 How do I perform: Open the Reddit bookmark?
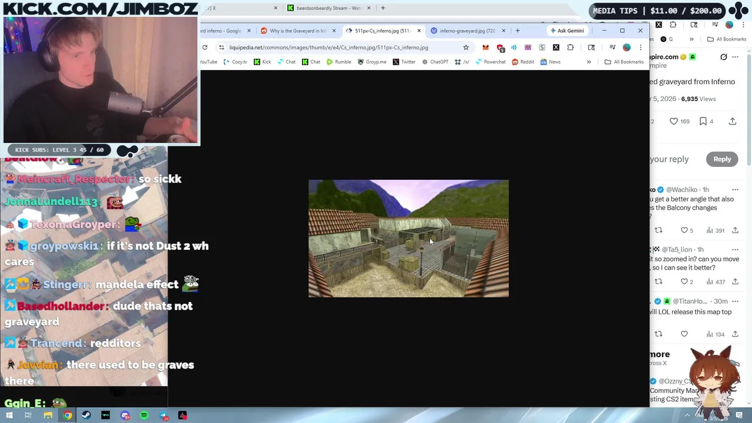click(522, 62)
